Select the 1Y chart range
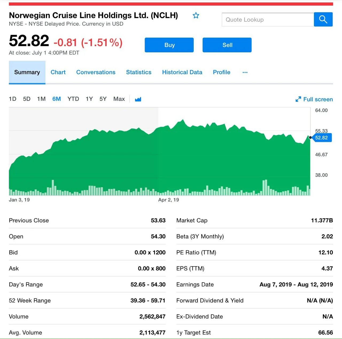 coord(89,99)
